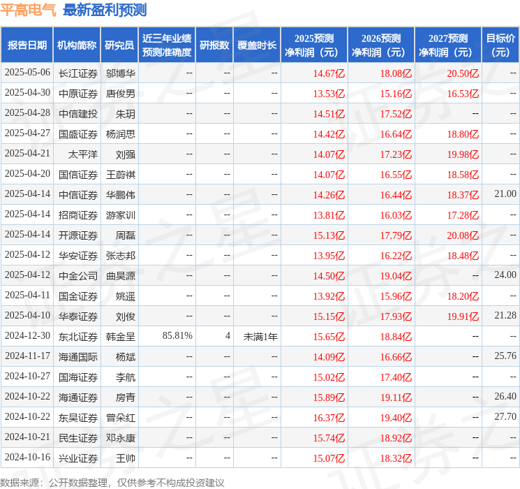This screenshot has width=520, height=489.
Task: Click target price 21.28
Action: [x=505, y=315]
